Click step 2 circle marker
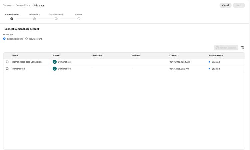Screen dimensions: 250x150 click(34, 19)
